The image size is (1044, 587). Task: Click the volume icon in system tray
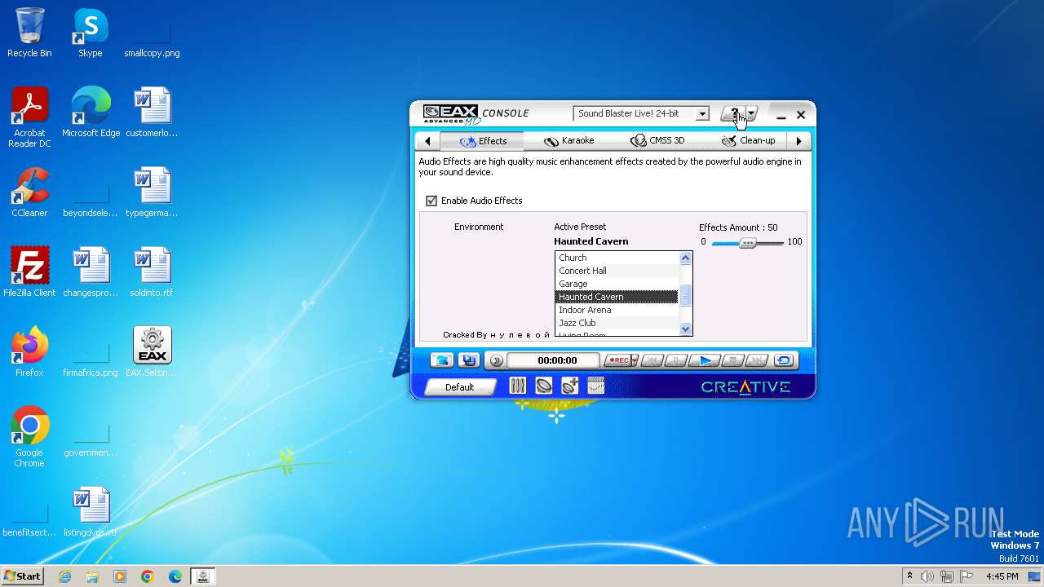click(x=927, y=576)
